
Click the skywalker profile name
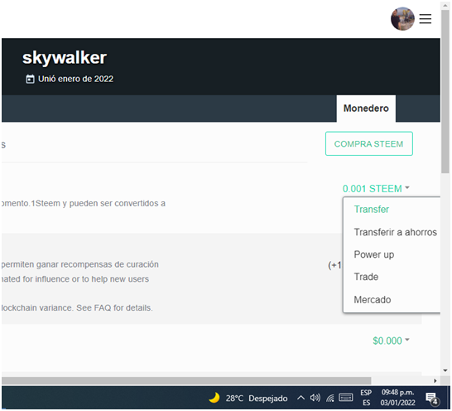pyautogui.click(x=65, y=58)
